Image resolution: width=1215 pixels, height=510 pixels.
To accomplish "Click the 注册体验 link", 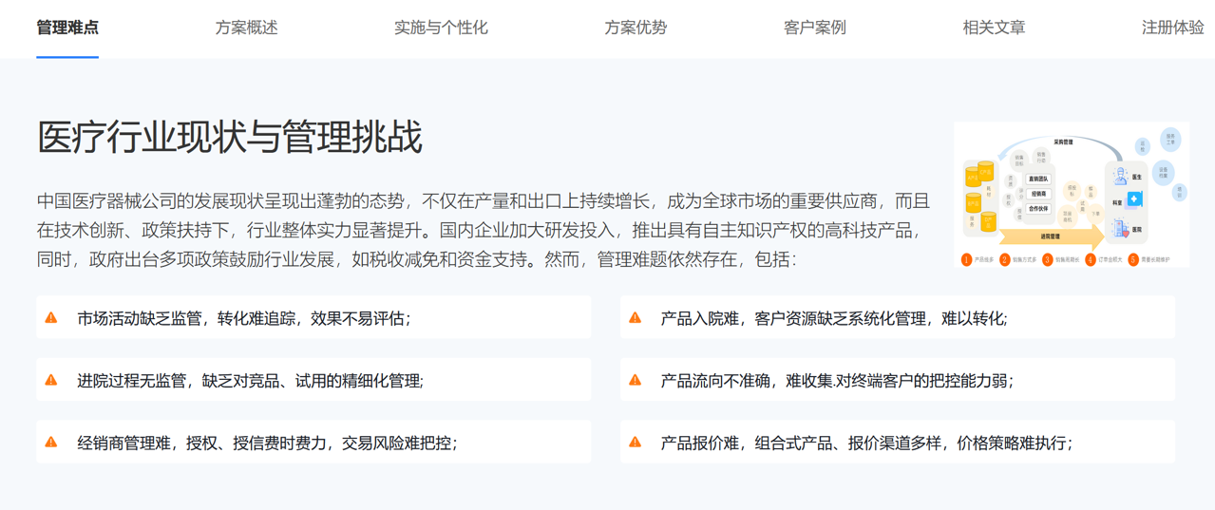I will [x=1172, y=28].
